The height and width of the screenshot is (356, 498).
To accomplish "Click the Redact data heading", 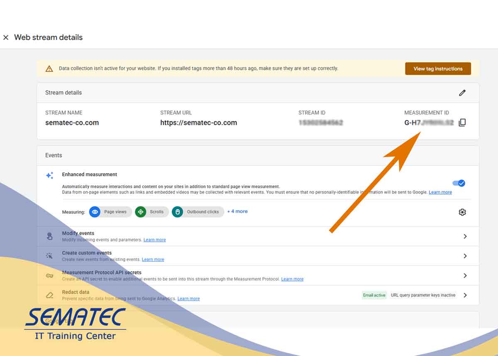I will tap(76, 292).
